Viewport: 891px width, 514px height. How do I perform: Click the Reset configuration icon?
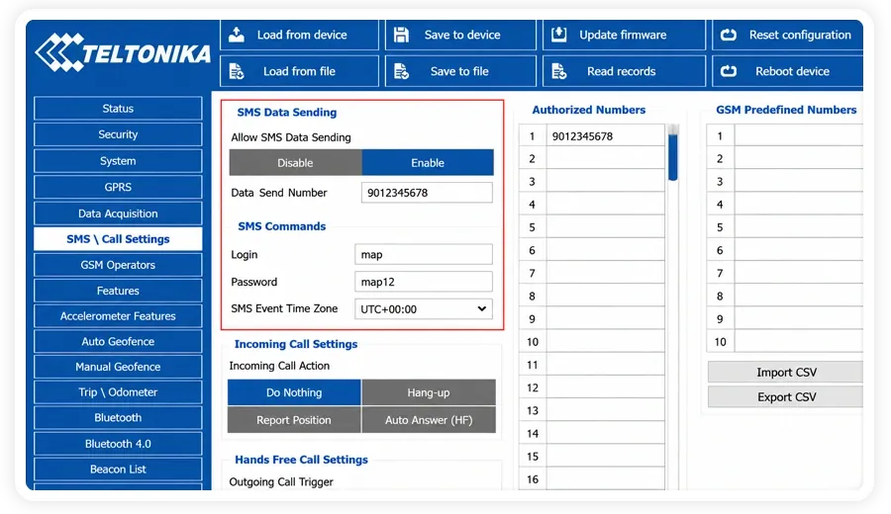coord(728,35)
